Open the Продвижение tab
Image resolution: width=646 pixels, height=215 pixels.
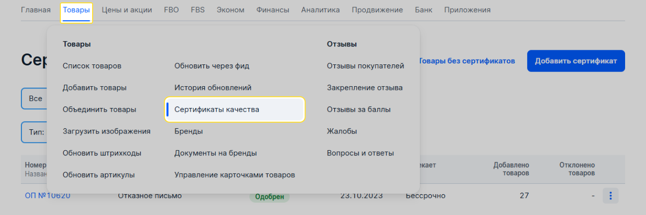(378, 10)
